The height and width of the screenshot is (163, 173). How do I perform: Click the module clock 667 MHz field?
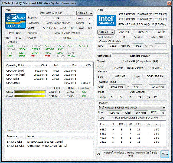141,113
